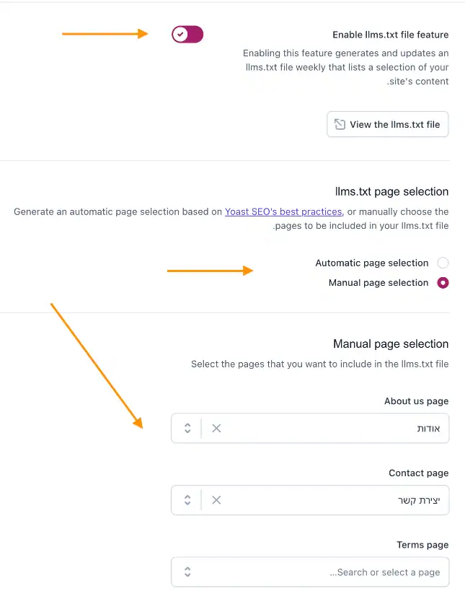
Task: Click the external link icon on View button
Action: (340, 124)
